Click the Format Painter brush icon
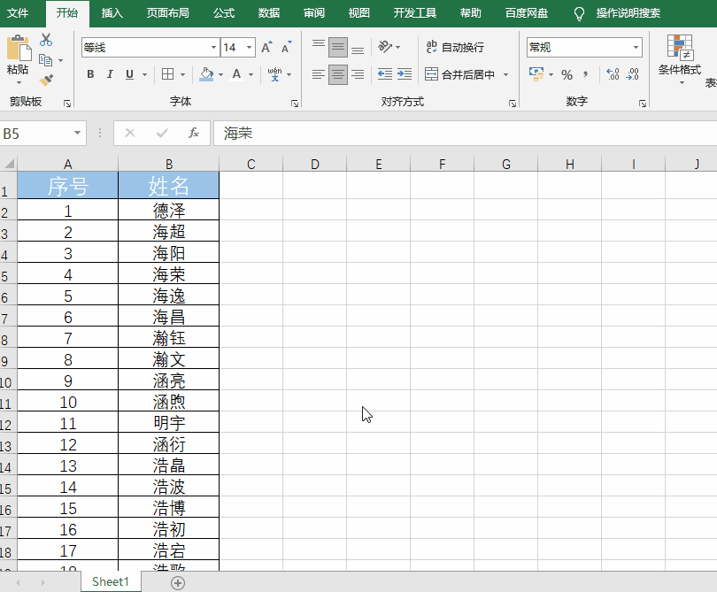717x592 pixels. pyautogui.click(x=46, y=80)
